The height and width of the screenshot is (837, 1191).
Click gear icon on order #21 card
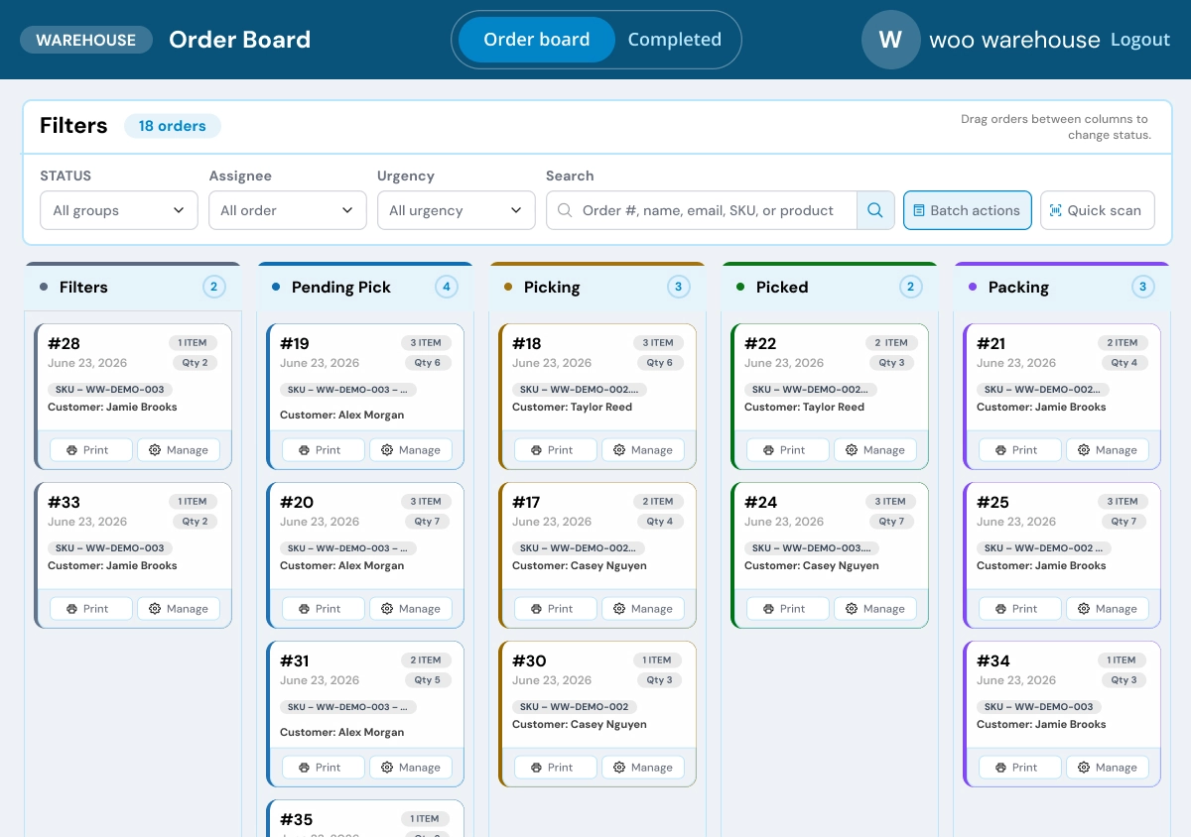coord(1084,450)
